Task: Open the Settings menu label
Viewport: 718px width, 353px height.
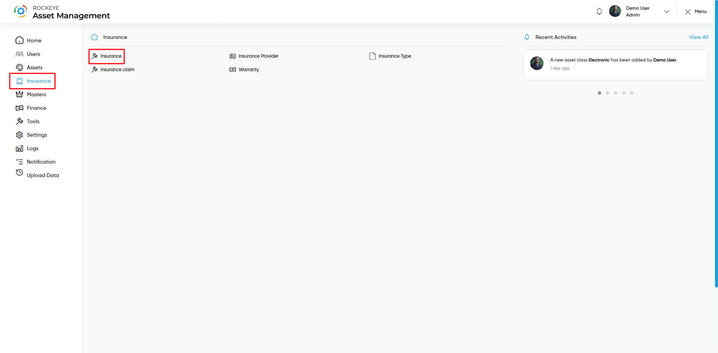Action: pyautogui.click(x=37, y=135)
